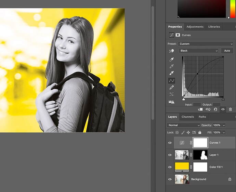Switch to the Libraries tab
236x192 pixels.
(214, 27)
